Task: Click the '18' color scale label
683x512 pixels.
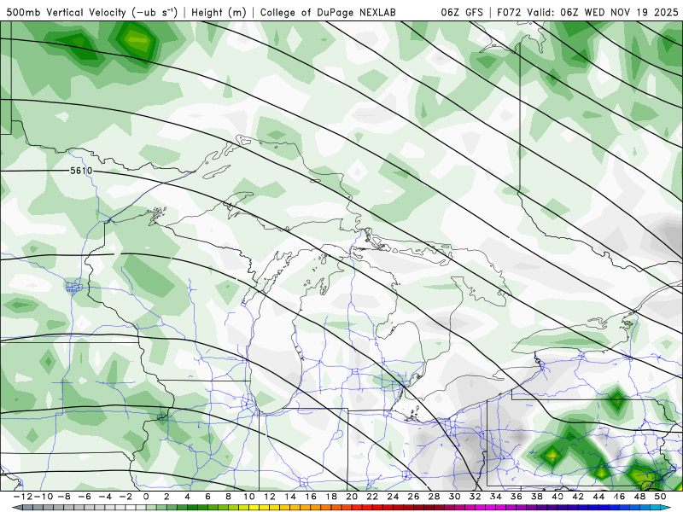Action: [x=331, y=497]
